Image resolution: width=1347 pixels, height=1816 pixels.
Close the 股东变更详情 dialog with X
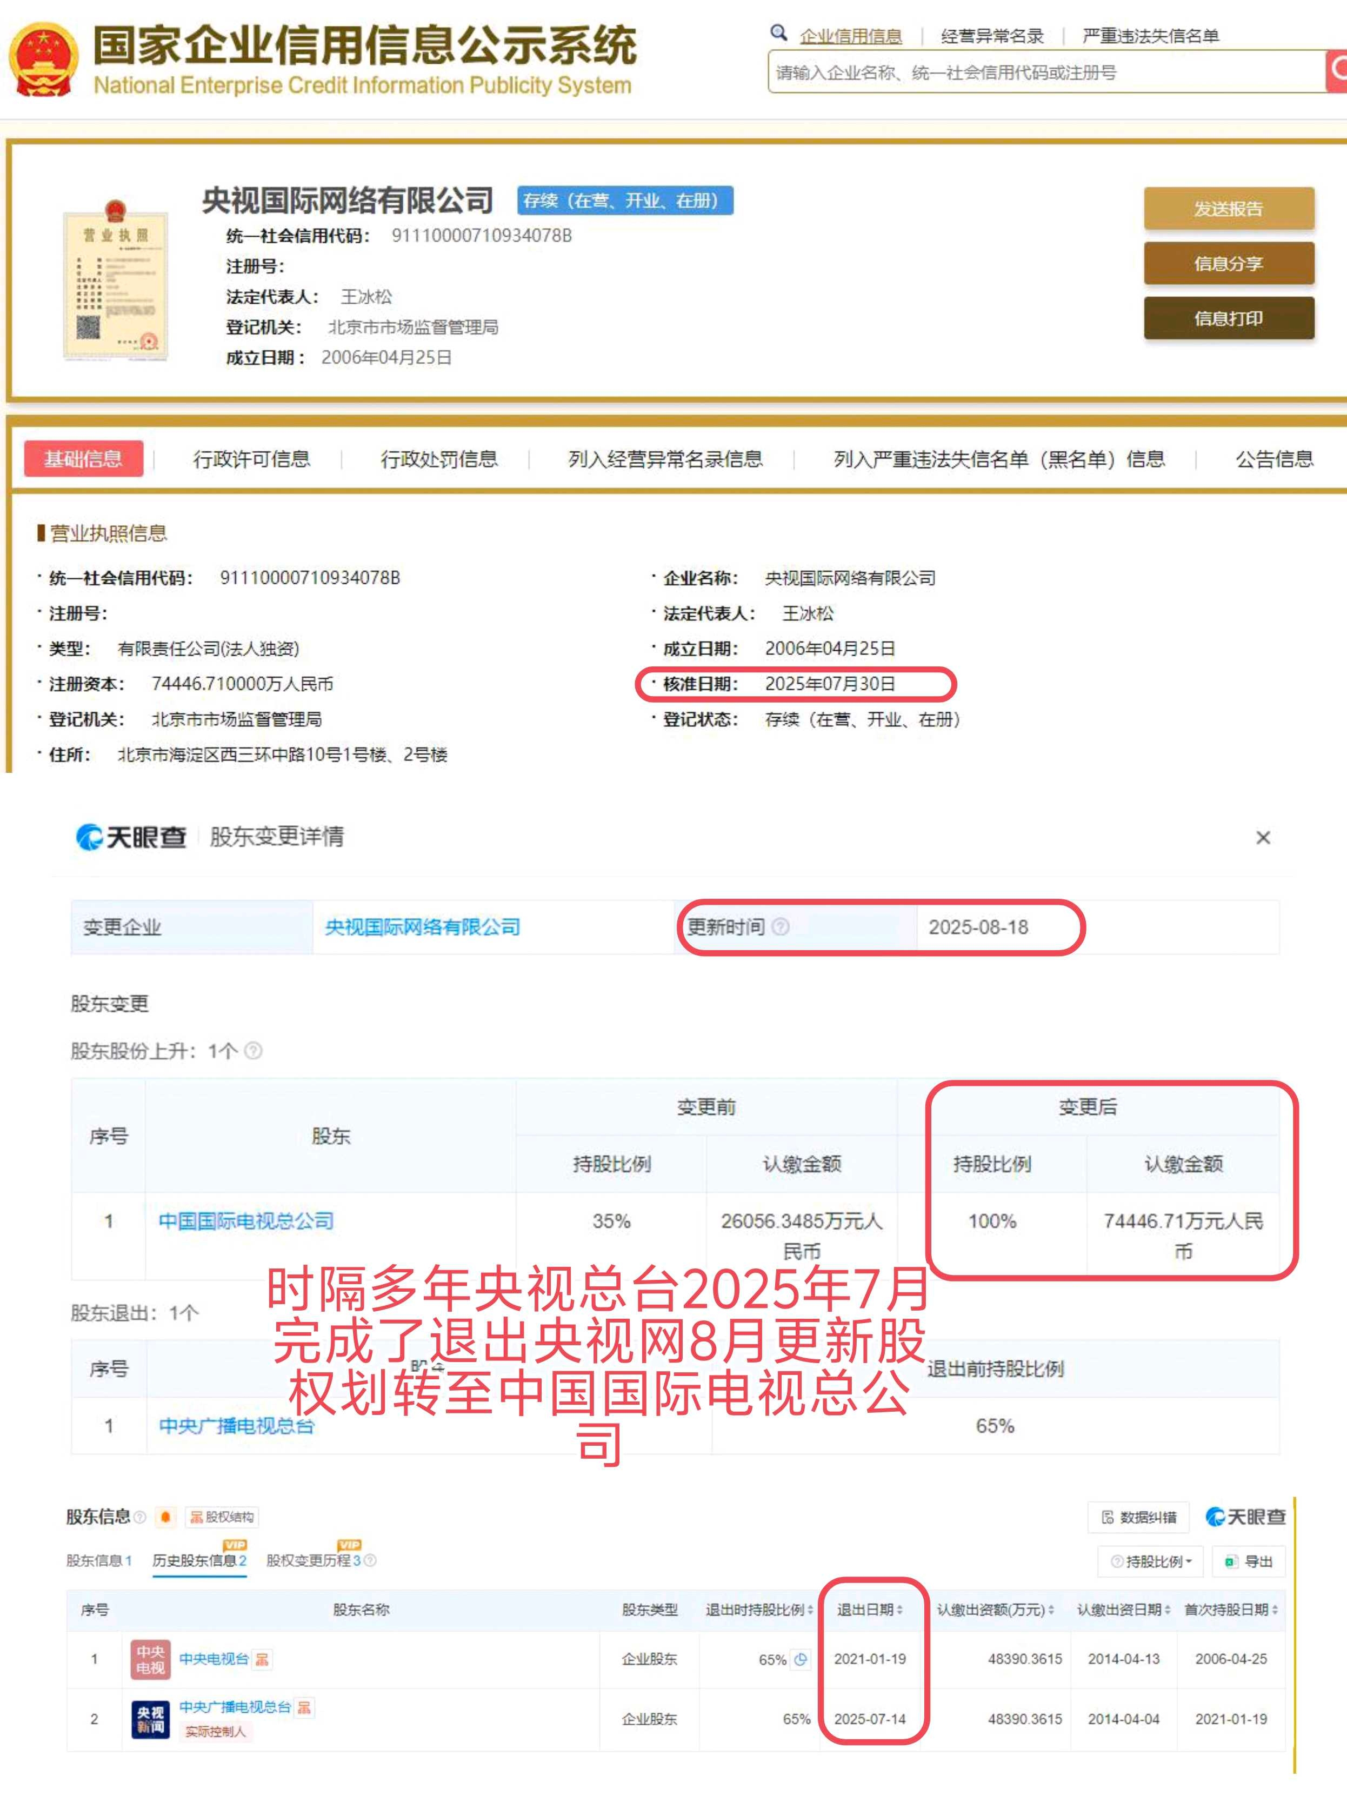pyautogui.click(x=1263, y=837)
